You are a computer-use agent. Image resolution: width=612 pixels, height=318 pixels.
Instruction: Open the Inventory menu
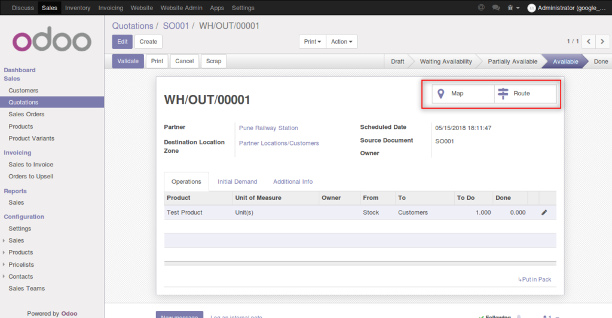coord(78,8)
